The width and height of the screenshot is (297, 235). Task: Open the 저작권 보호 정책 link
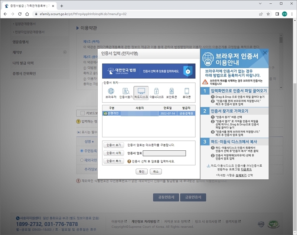click(177, 221)
